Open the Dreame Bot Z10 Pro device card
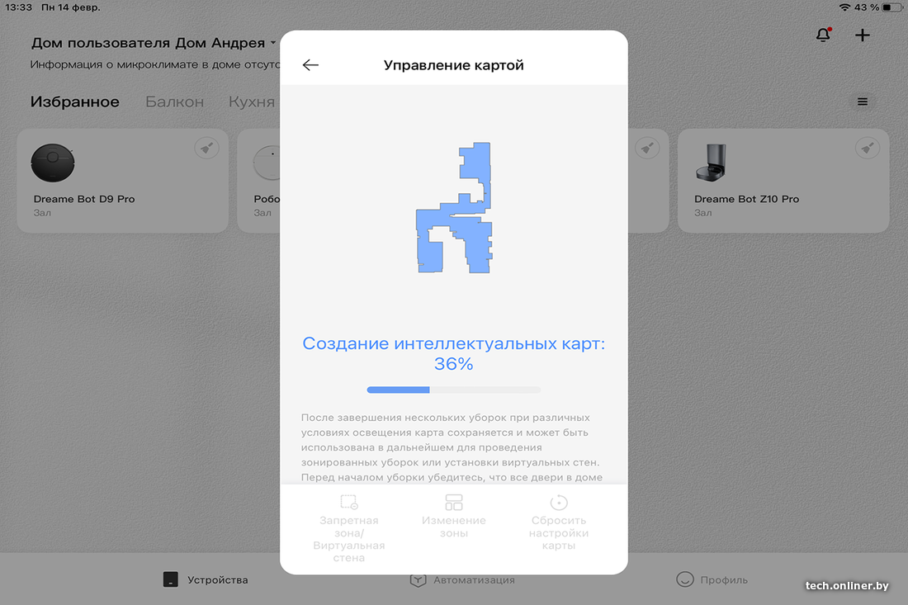 coord(783,181)
